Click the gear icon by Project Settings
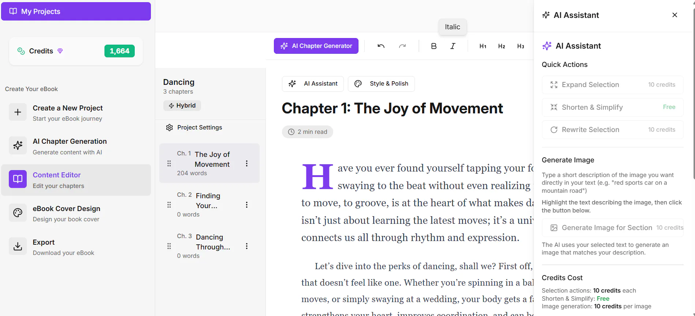This screenshot has height=316, width=695. click(169, 128)
